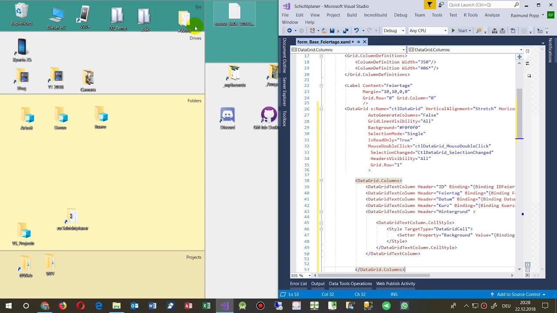
Task: Open the File menu
Action: click(x=285, y=15)
